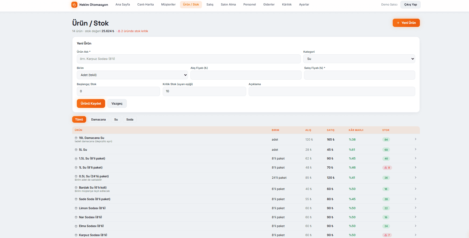Select the Ürün / Stok nav item
469x238 pixels.
coord(191,5)
